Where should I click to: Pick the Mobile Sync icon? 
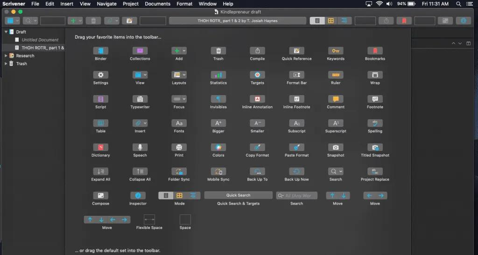click(x=218, y=171)
